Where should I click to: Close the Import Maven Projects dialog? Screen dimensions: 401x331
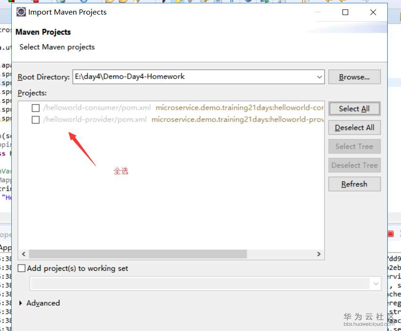pos(373,12)
